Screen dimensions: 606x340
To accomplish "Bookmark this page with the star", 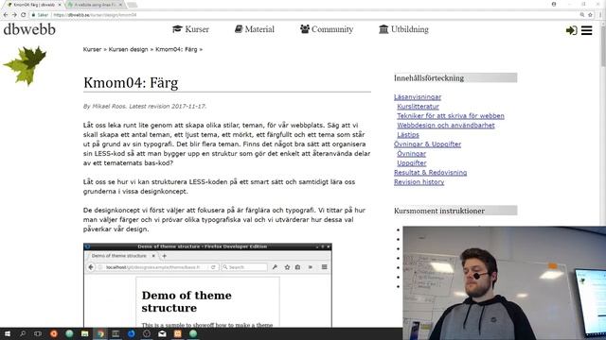I will 590,15.
